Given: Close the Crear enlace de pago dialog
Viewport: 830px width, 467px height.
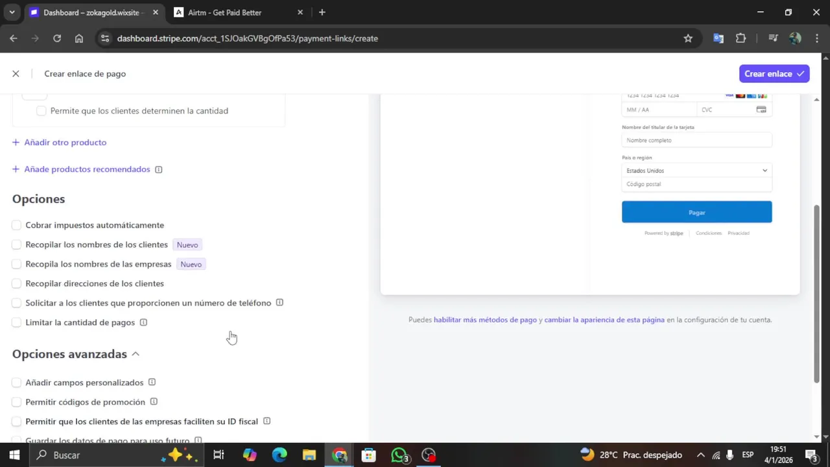Looking at the screenshot, I should [16, 74].
